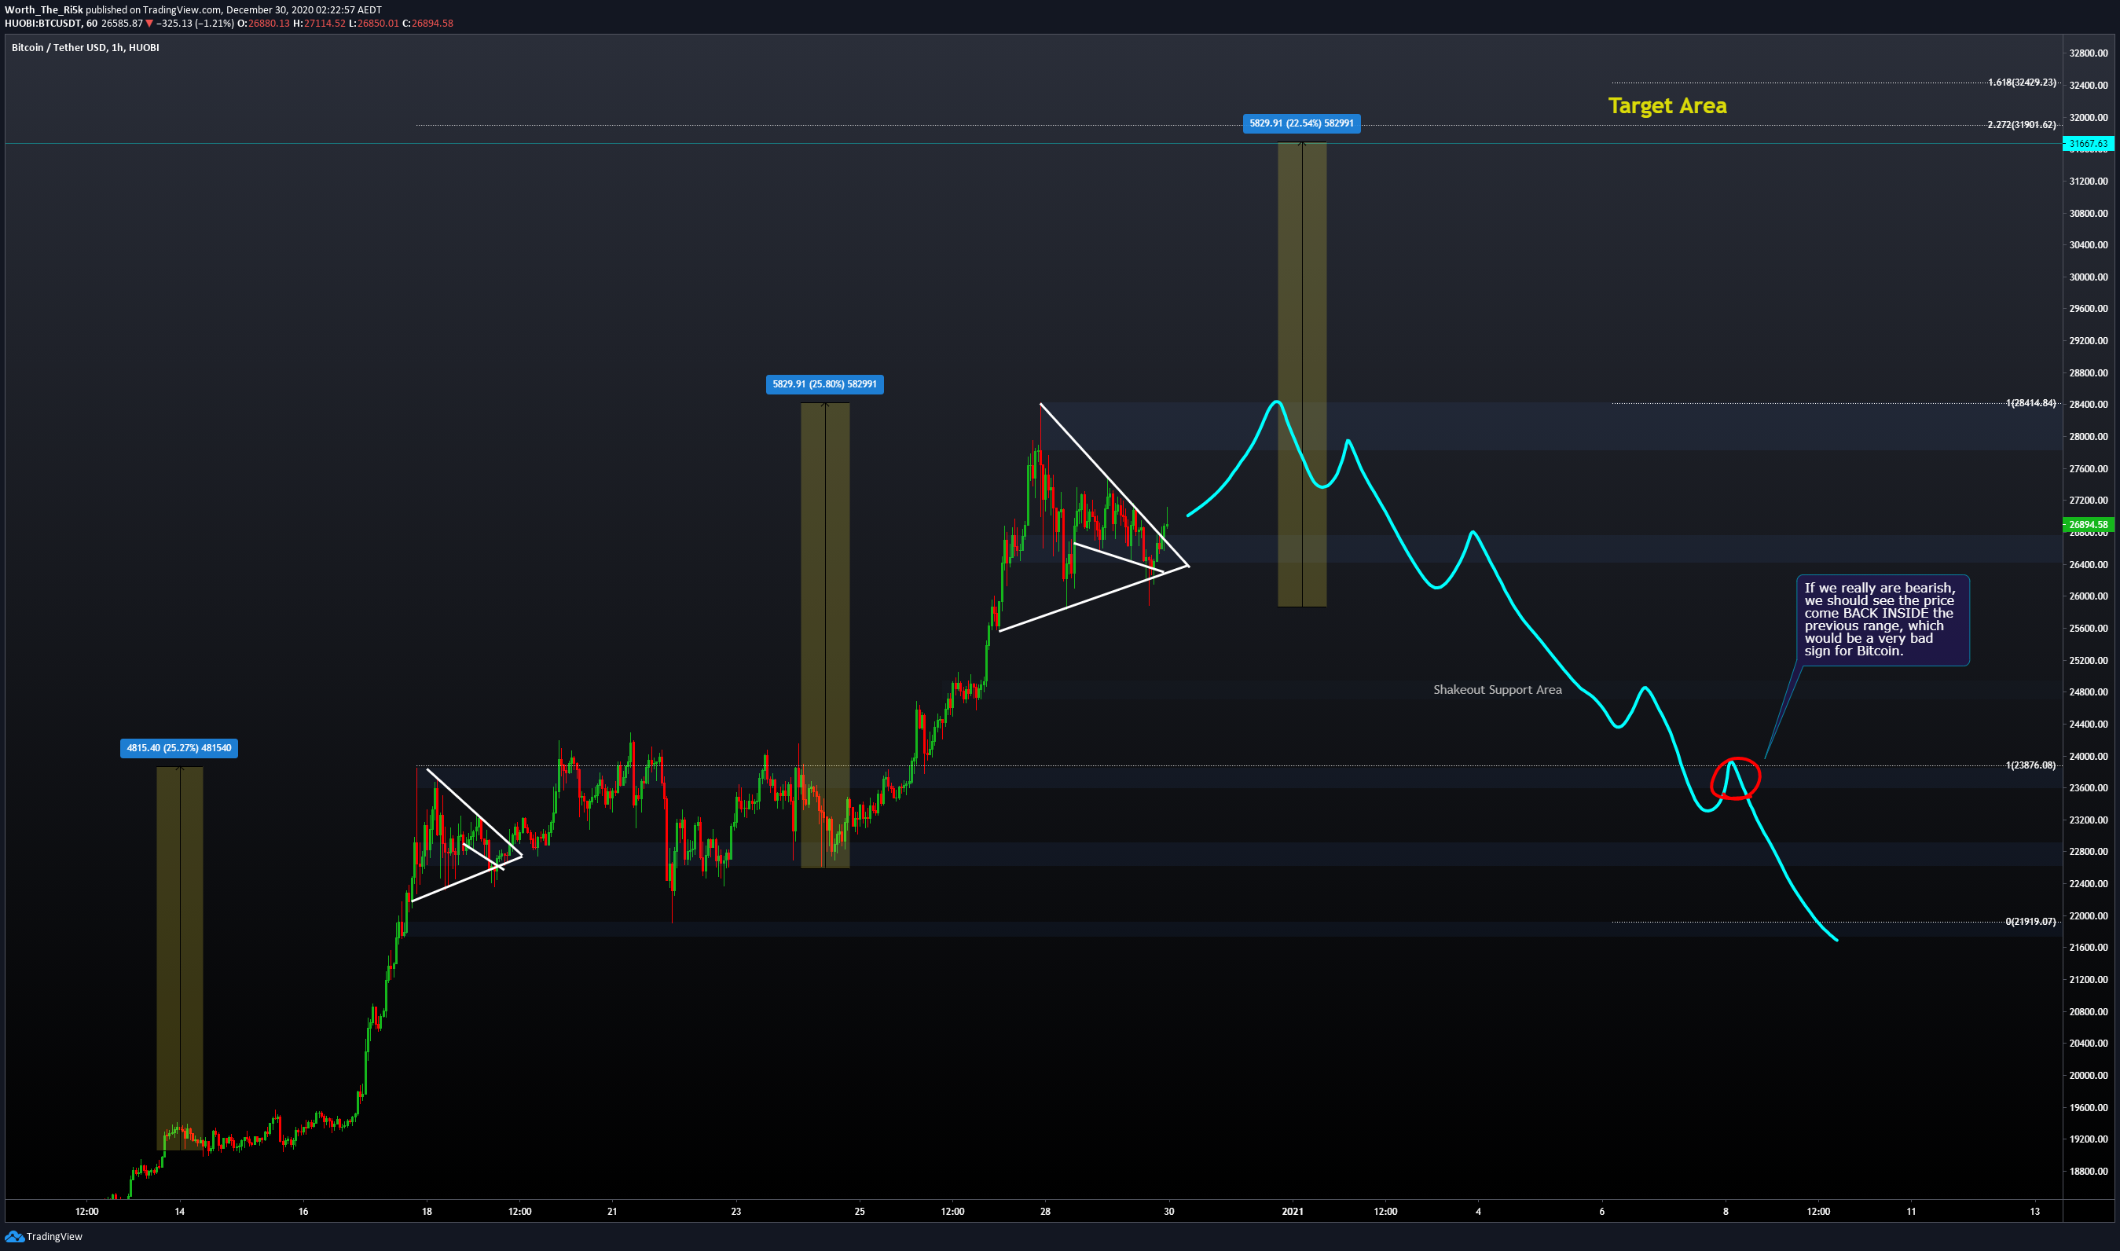Screen dimensions: 2120x1251
Task: Click the '13' date on time axis
Action: (2035, 1212)
